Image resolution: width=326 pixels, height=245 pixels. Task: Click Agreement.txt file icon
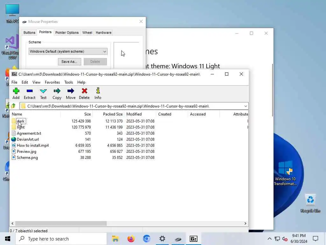[x=14, y=133]
